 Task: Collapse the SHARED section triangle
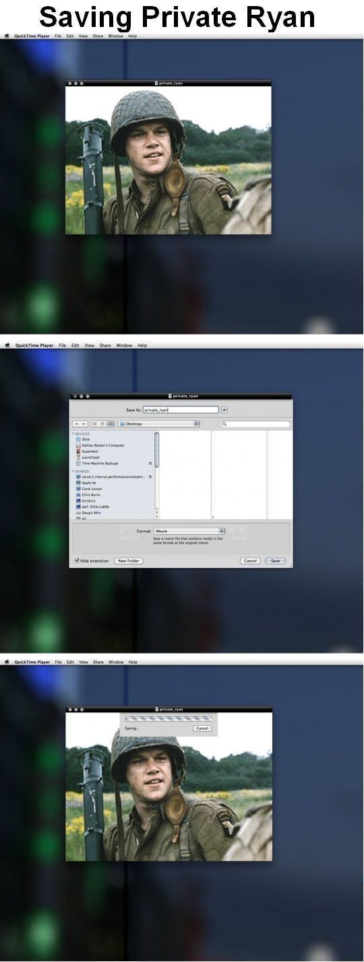73,471
